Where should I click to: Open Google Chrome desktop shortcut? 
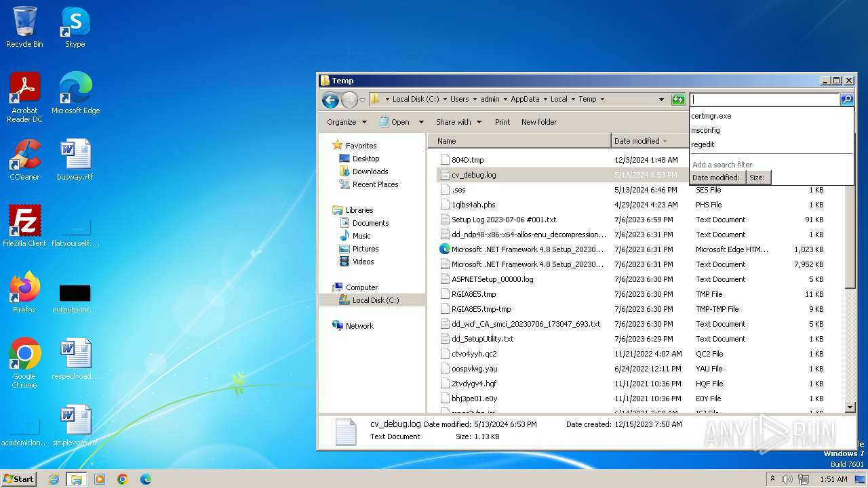coord(24,363)
